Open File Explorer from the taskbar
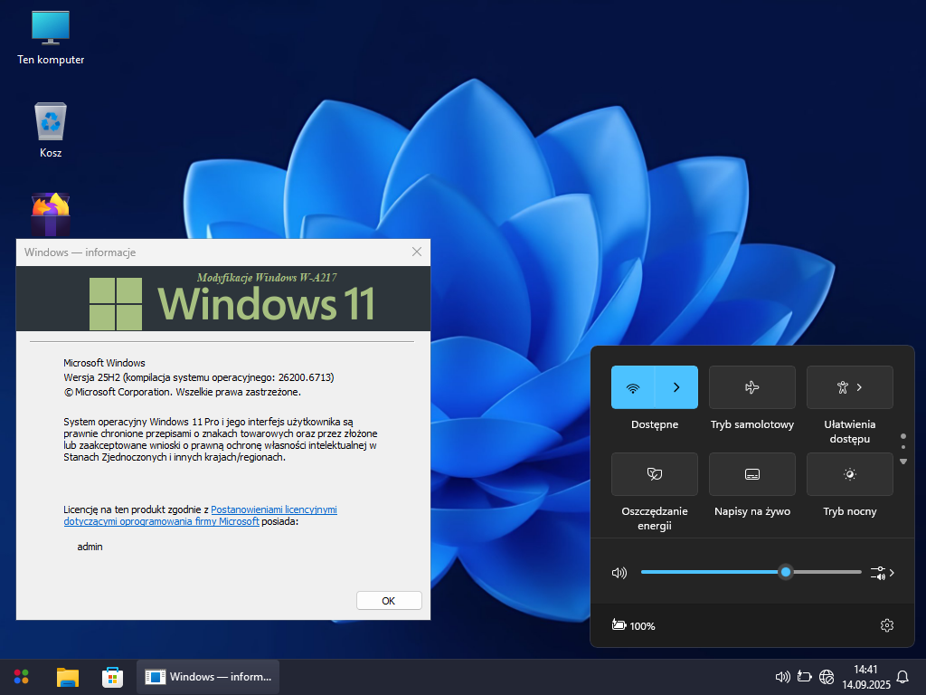This screenshot has height=695, width=926. click(68, 677)
